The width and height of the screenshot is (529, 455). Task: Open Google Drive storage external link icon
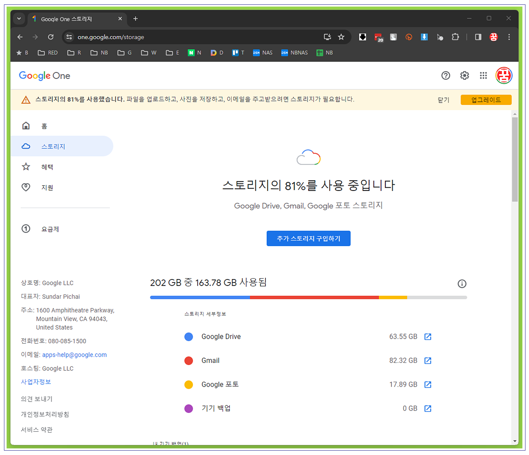[428, 337]
